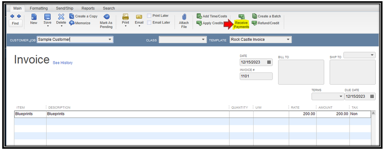
Task: Click Create a Copy
Action: 83,16
